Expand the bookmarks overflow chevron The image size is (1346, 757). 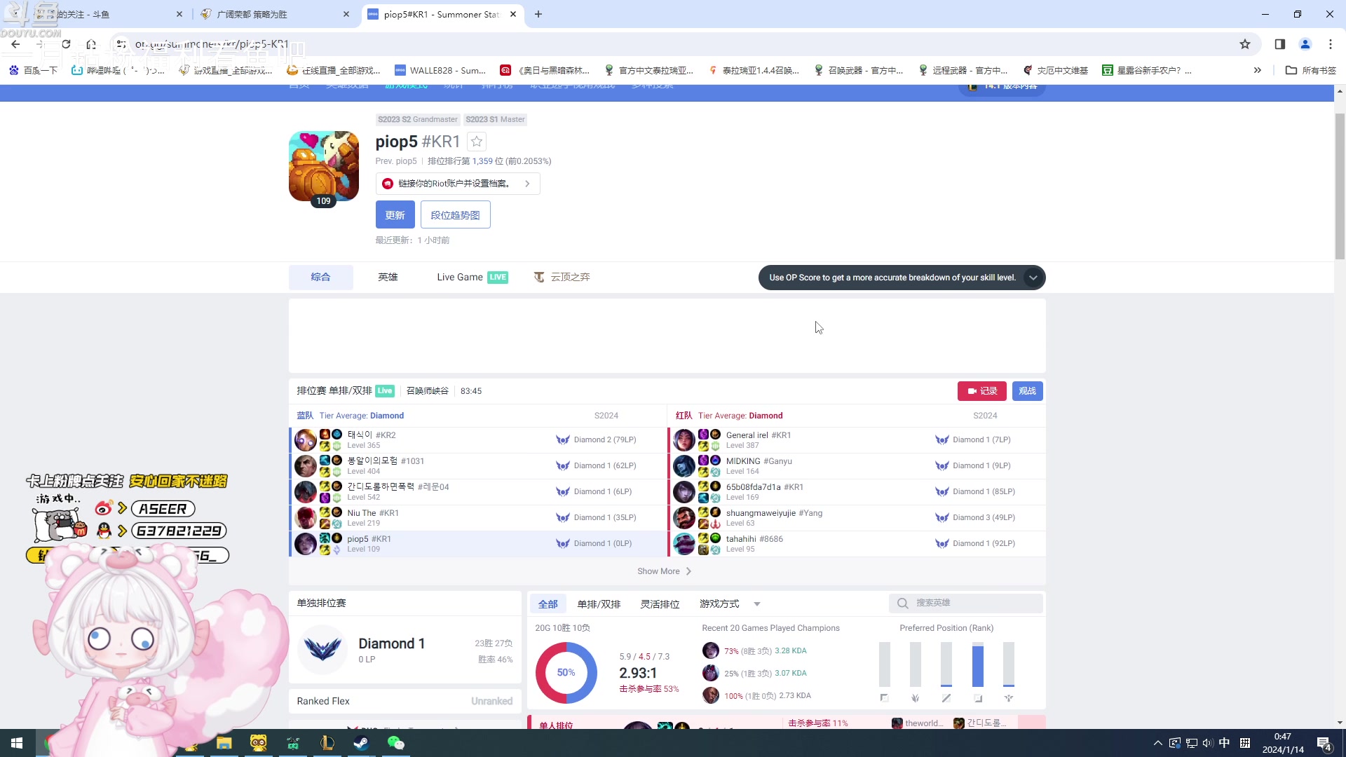(1258, 70)
